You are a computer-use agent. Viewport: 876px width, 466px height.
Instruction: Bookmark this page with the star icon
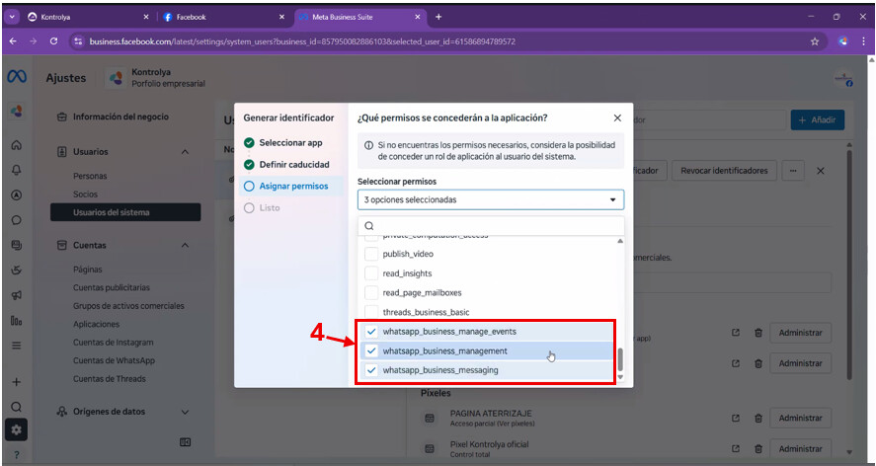815,41
